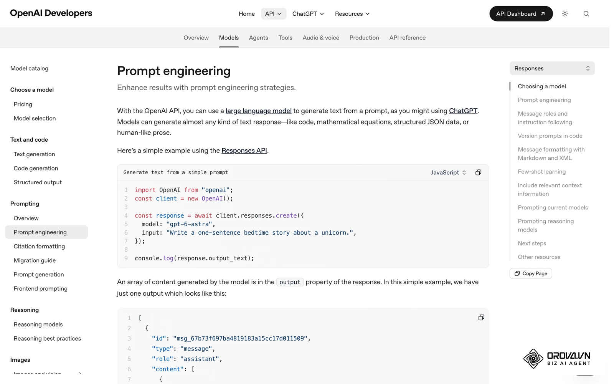Open Pricing in the sidebar
The width and height of the screenshot is (614, 384).
point(23,104)
